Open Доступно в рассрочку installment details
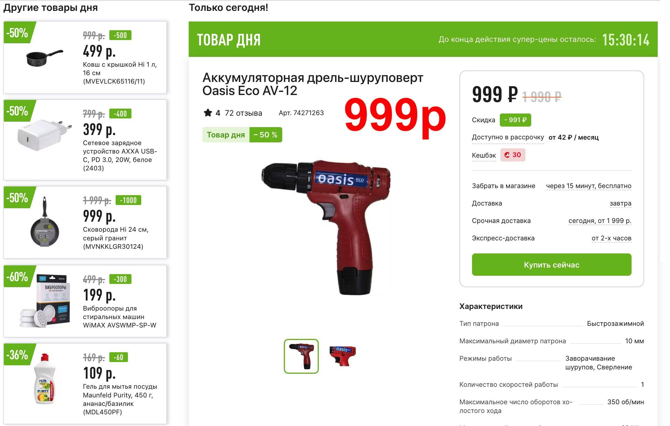670x426 pixels. [x=507, y=137]
